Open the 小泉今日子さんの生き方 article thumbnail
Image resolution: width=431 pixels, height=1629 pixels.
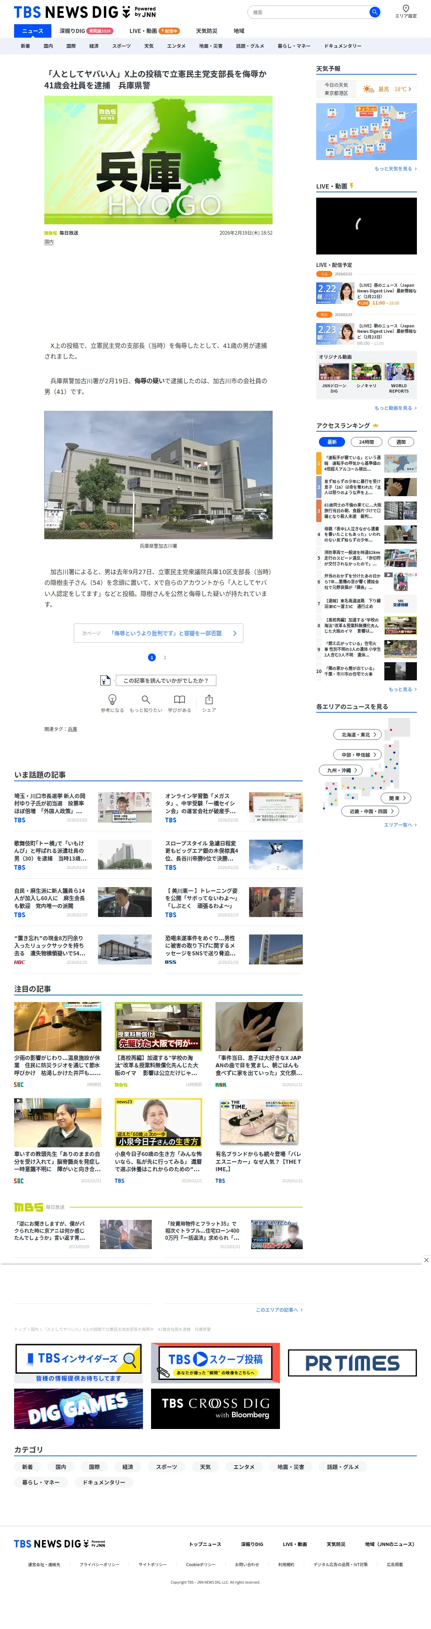coord(158,1122)
